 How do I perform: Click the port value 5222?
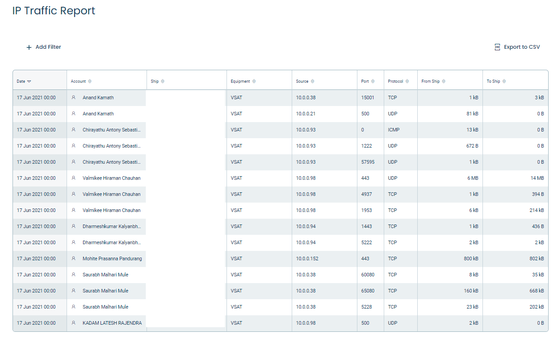(366, 242)
